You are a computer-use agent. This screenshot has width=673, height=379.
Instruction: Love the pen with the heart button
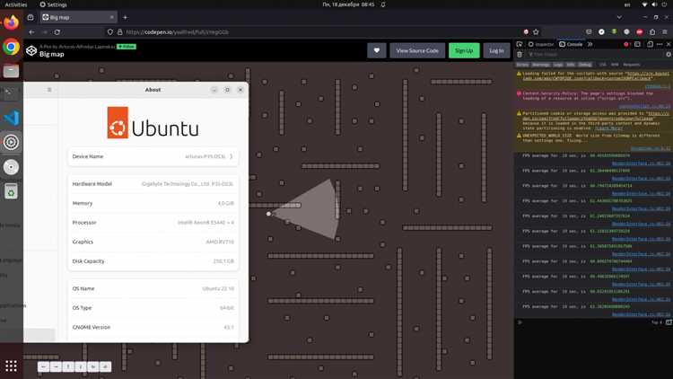[376, 50]
